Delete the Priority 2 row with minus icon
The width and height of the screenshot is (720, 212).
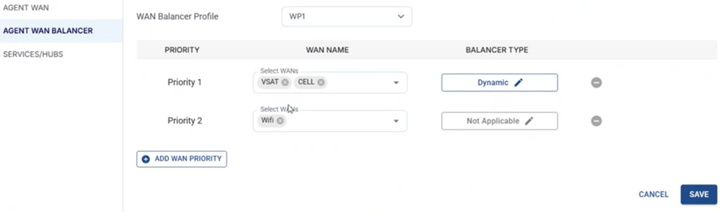click(x=596, y=121)
